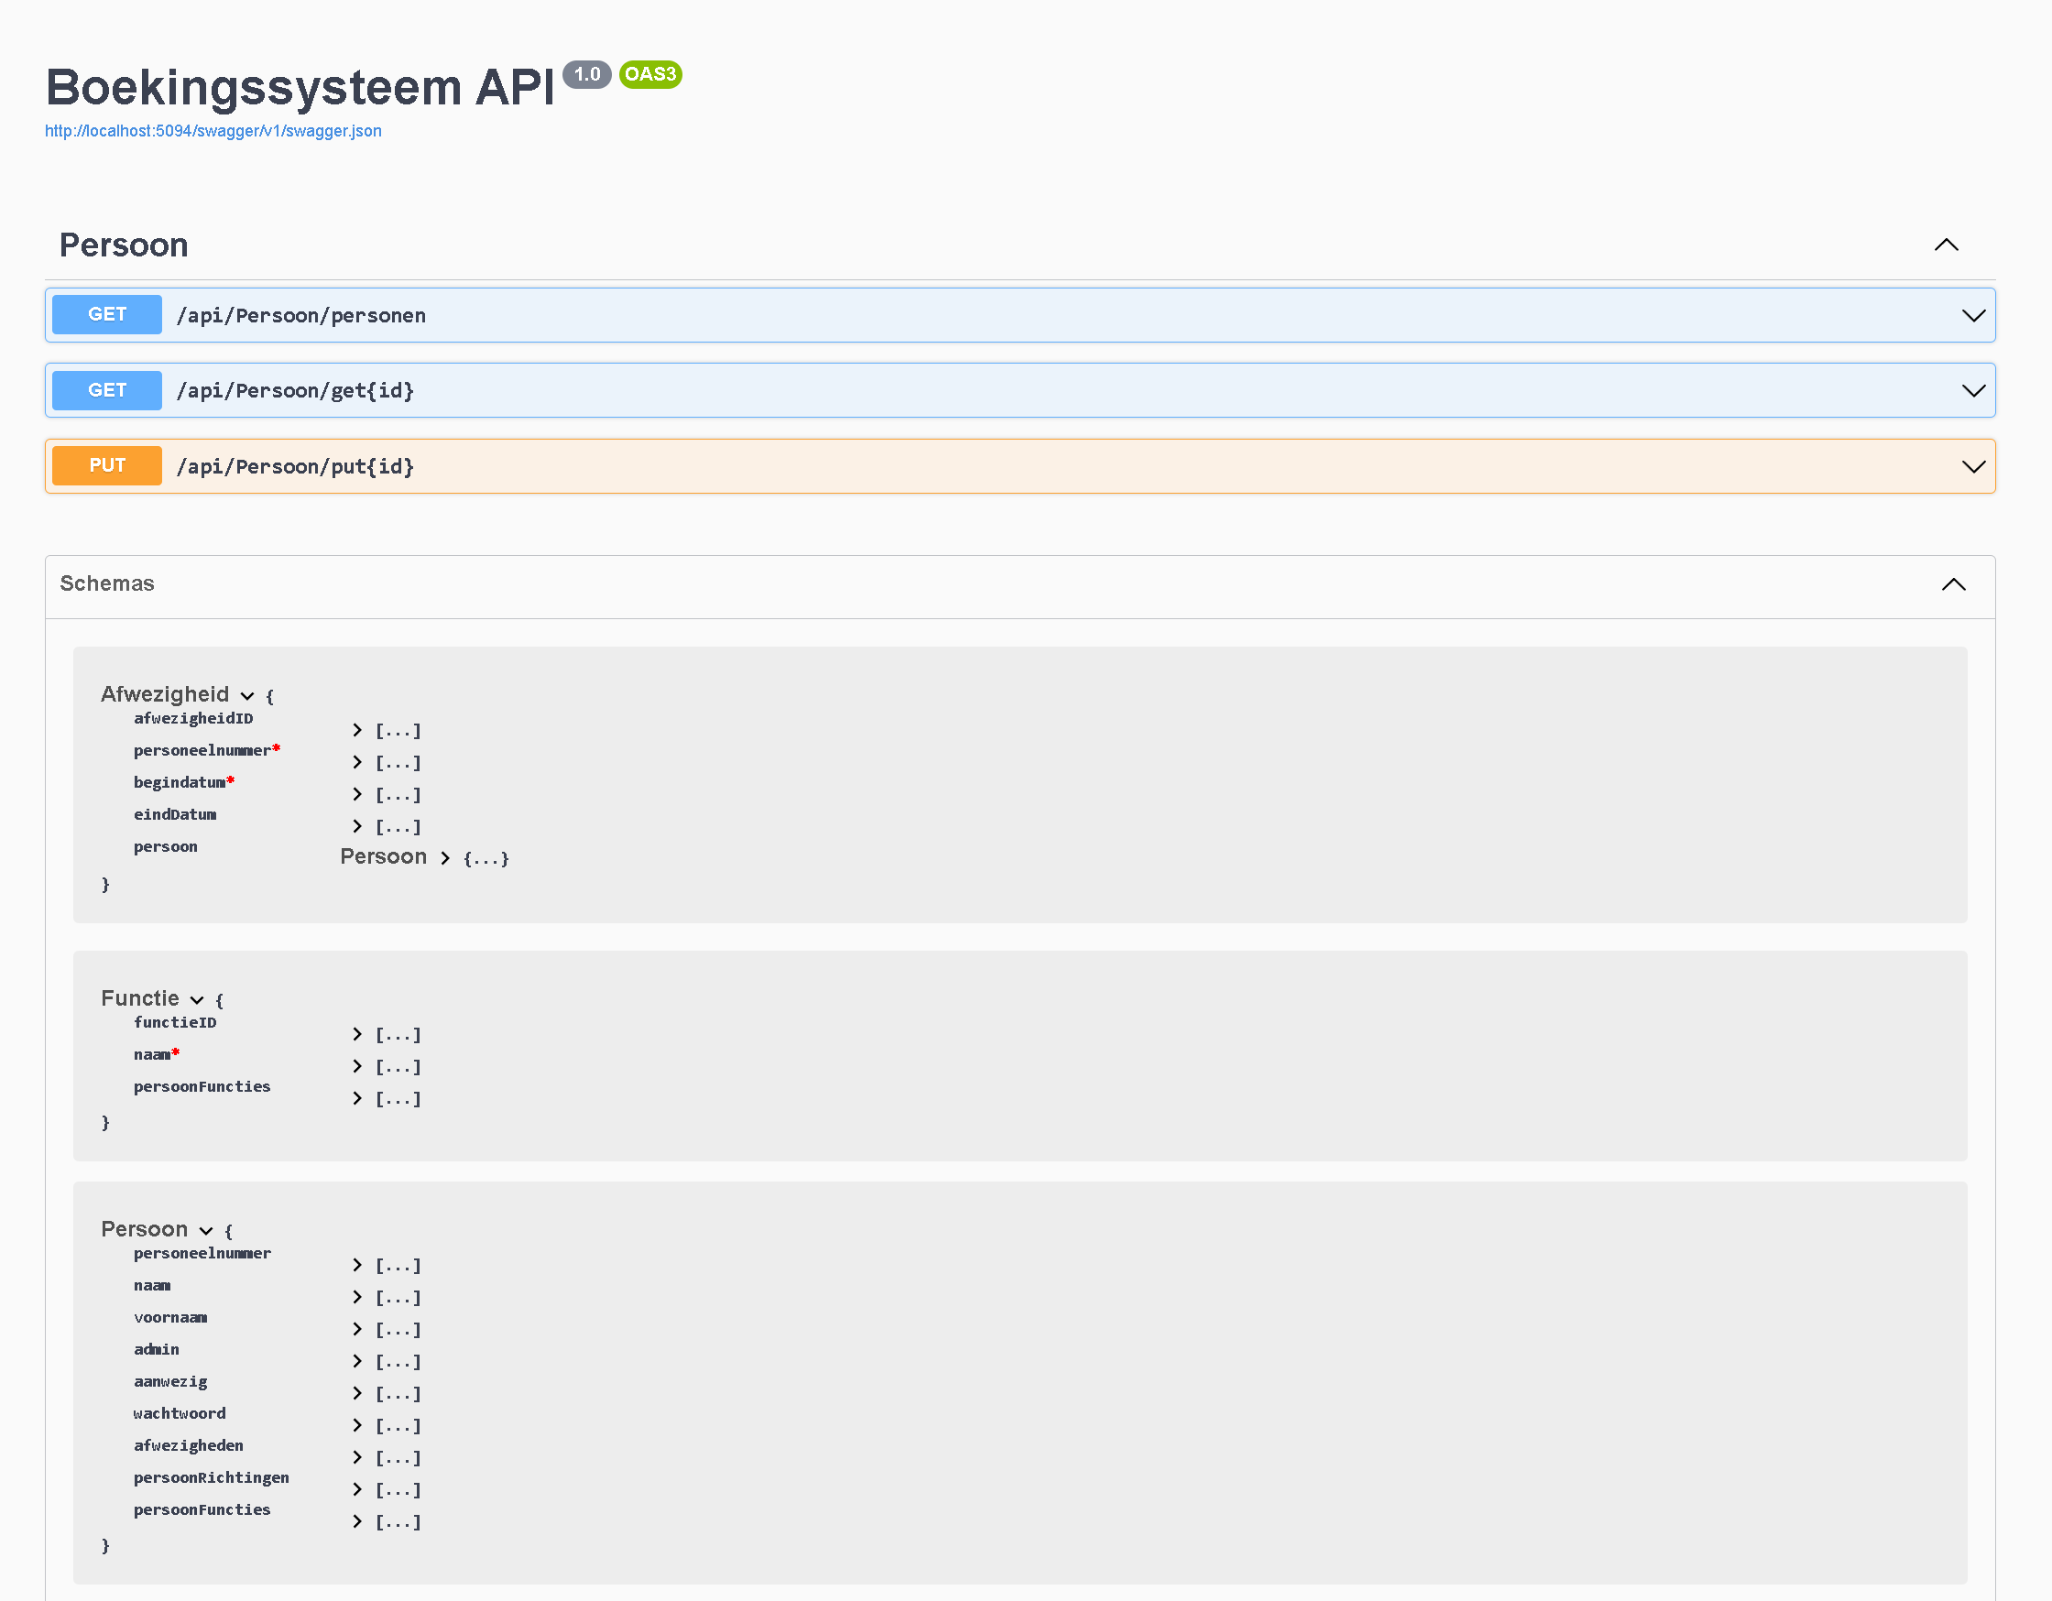This screenshot has width=2052, height=1601.
Task: Collapse the Persoon schema model toggle
Action: pyautogui.click(x=206, y=1231)
